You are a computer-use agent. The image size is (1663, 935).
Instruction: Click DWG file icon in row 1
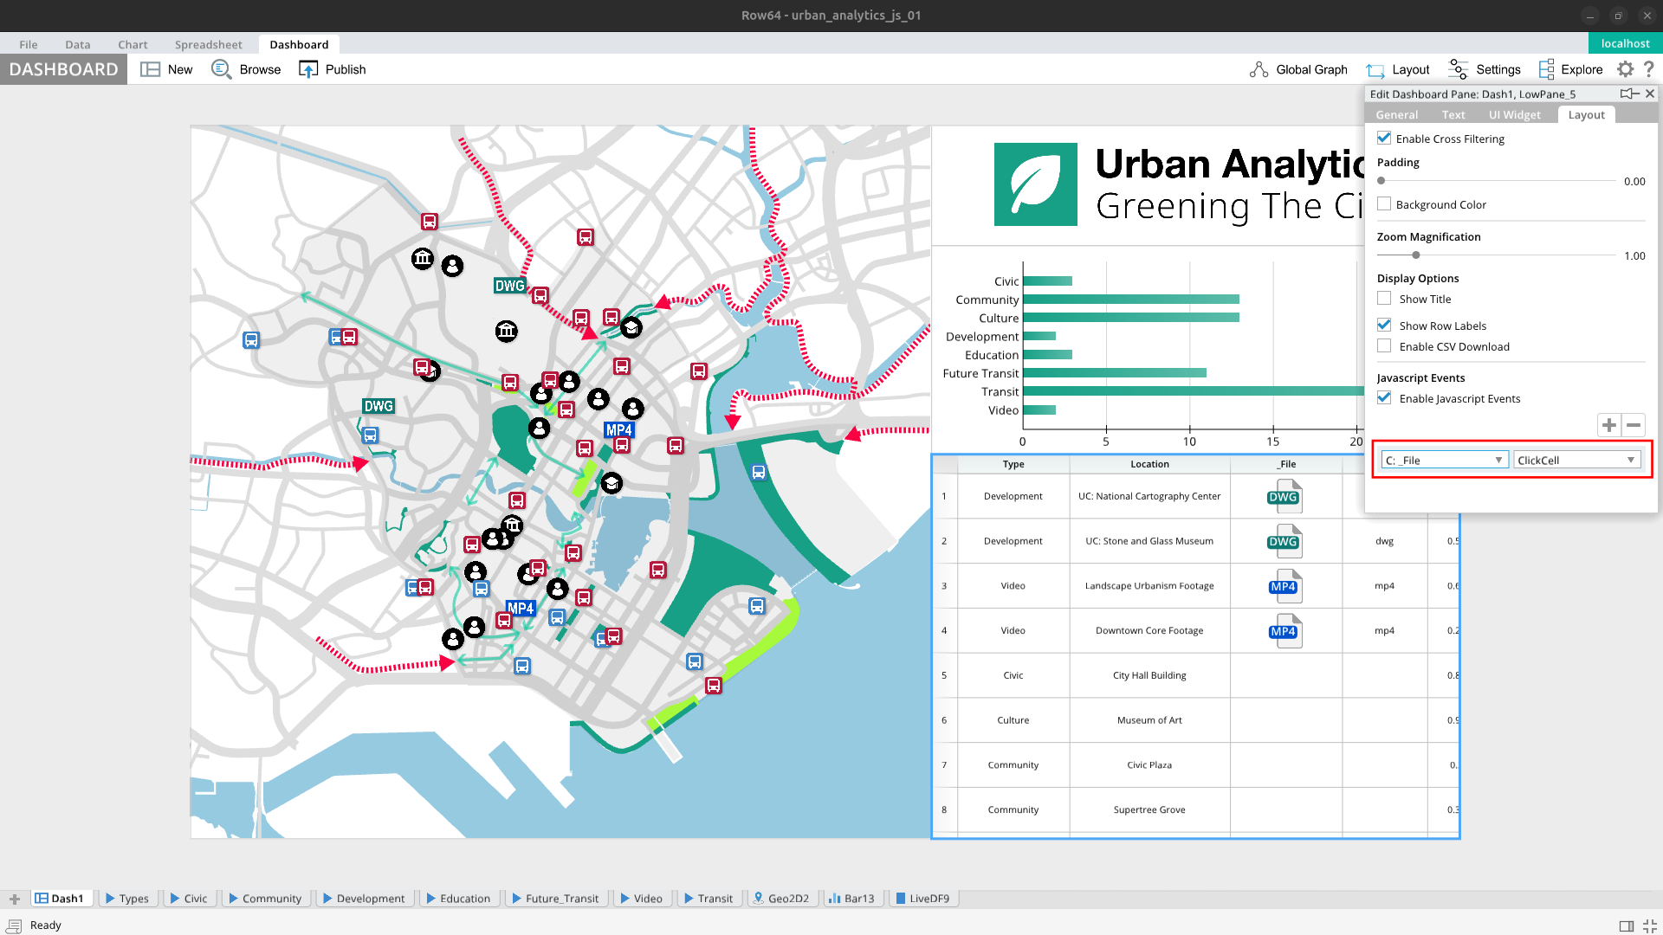coord(1284,497)
